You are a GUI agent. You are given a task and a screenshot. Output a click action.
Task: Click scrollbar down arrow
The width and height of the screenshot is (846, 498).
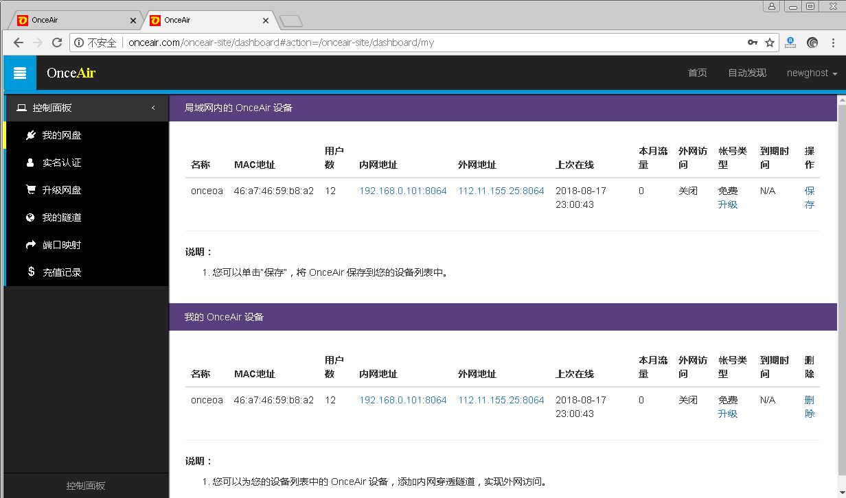coord(841,493)
